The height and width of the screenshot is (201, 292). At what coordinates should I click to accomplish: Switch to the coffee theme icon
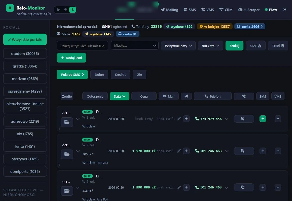[58, 10]
